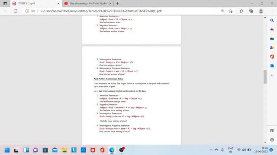Focus the address bar with the PDF path
Image resolution: width=277 pixels, height=155 pixels.
(101, 11)
